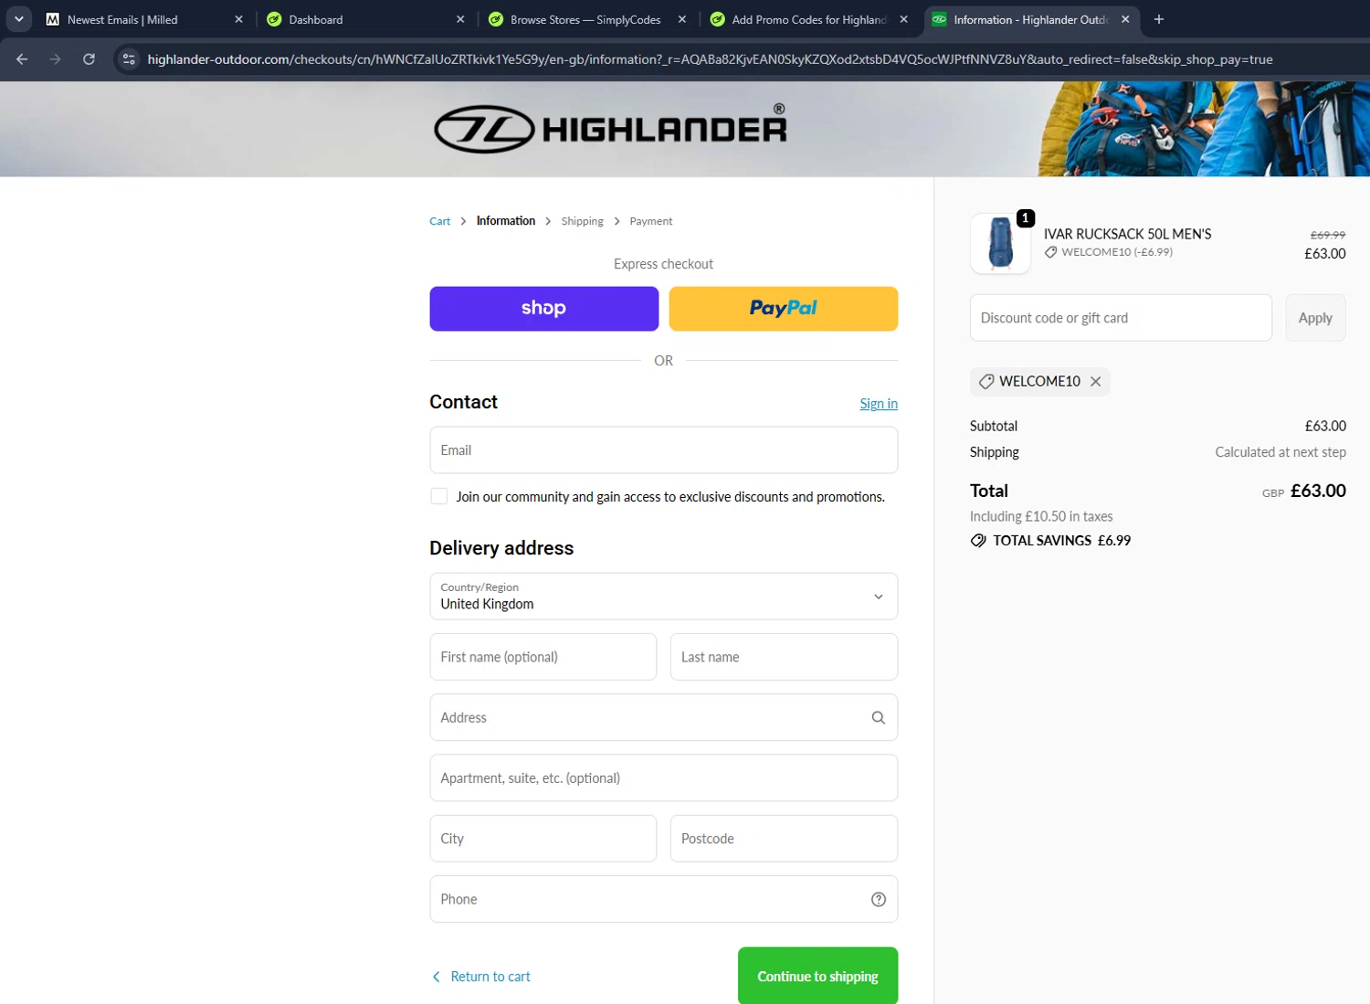Focus the Postcode field
This screenshot has height=1004, width=1370.
[784, 839]
